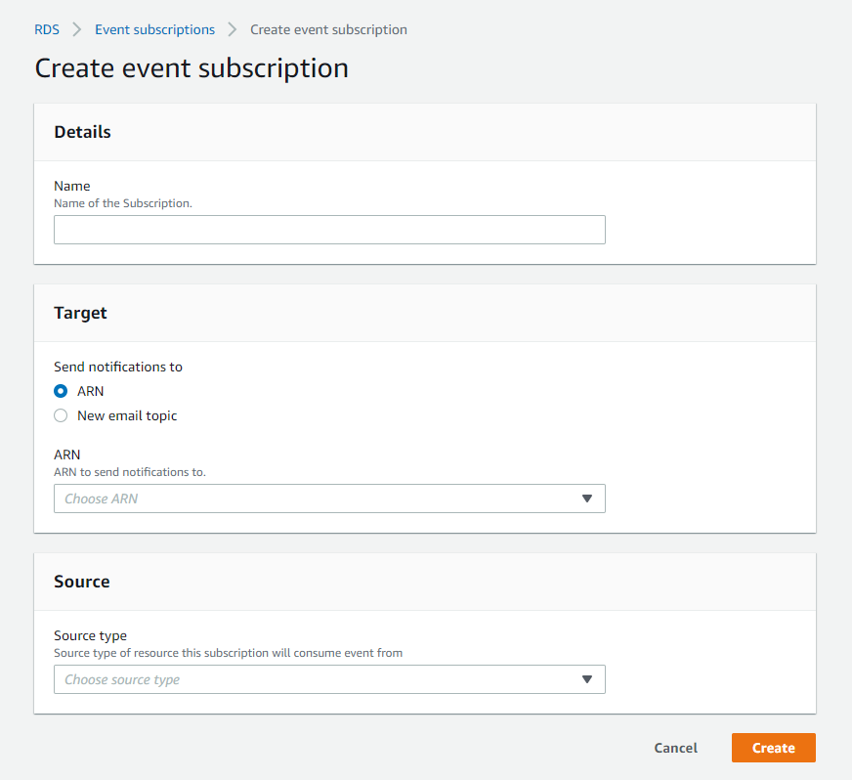Select the New email topic radio button
Image resolution: width=852 pixels, height=780 pixels.
(61, 415)
